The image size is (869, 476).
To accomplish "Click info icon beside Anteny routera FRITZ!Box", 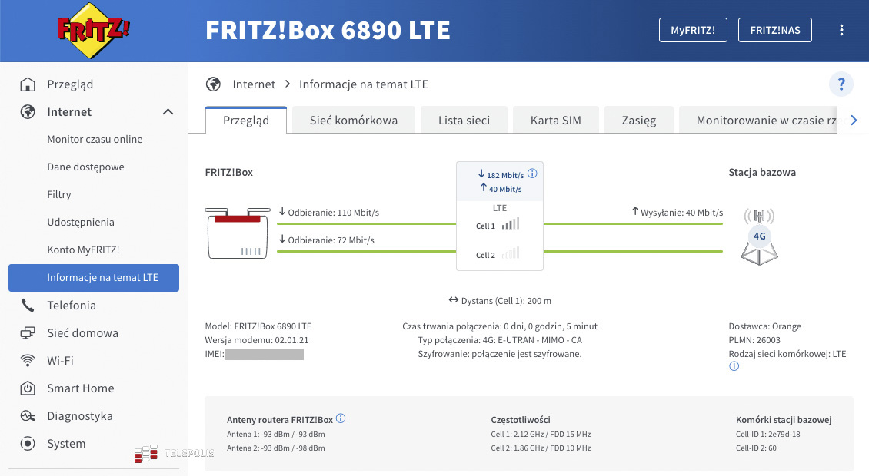I will pos(341,419).
